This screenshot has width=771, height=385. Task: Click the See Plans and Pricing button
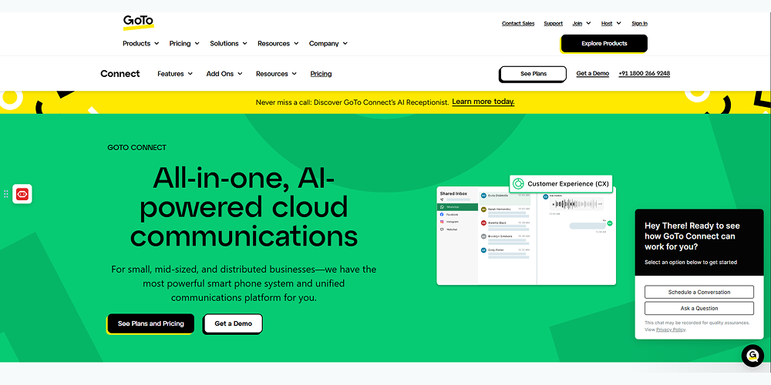(x=150, y=323)
